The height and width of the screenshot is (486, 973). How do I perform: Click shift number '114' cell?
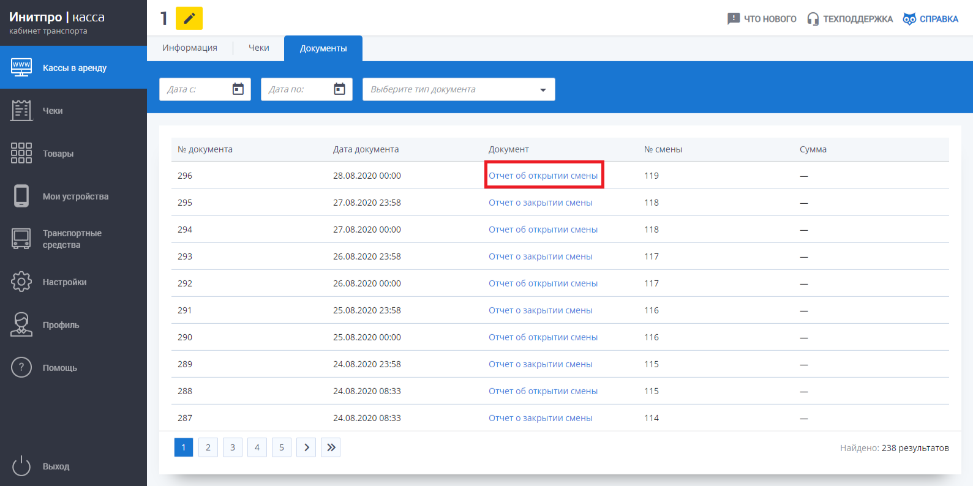coord(652,418)
